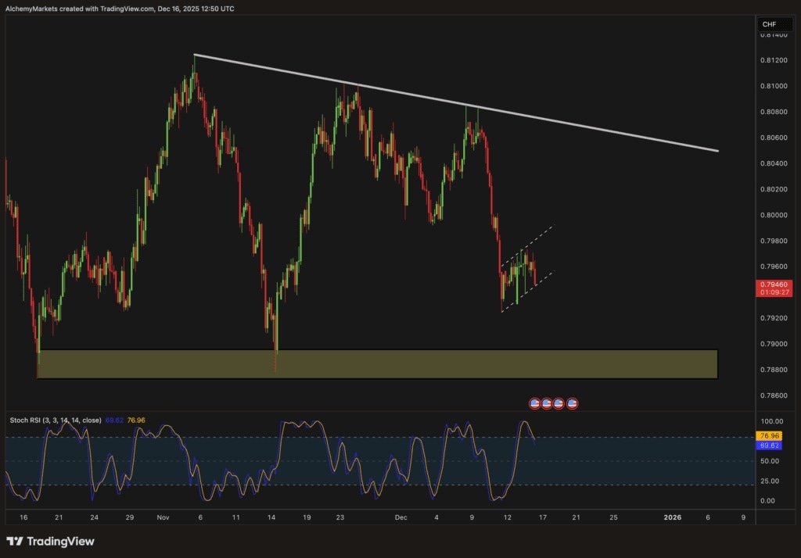The height and width of the screenshot is (558, 801).
Task: Click the TradingView logo in bottom corner
Action: tap(14, 541)
